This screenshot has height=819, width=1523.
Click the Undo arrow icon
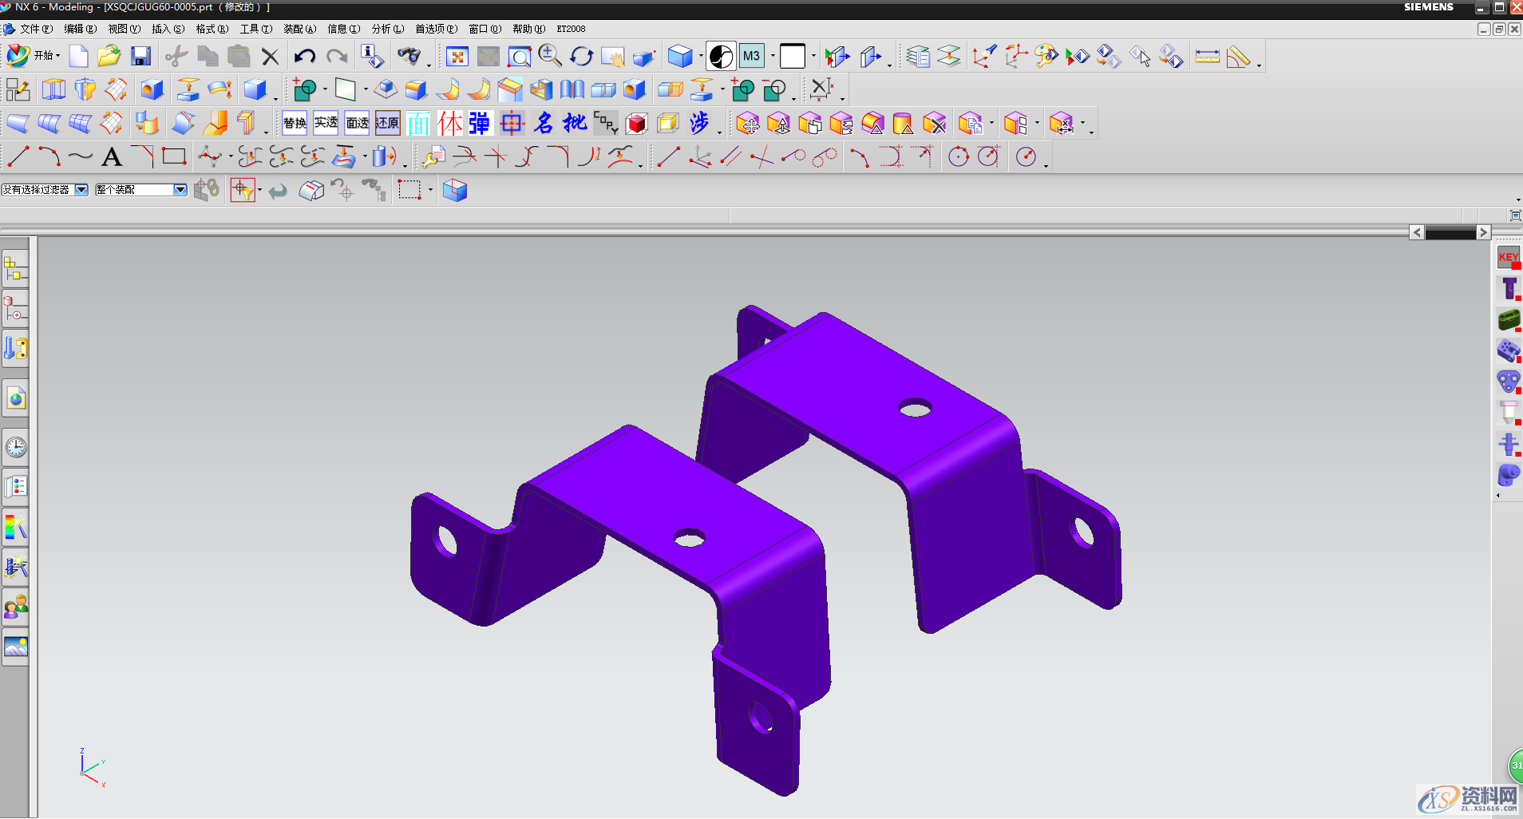[304, 56]
